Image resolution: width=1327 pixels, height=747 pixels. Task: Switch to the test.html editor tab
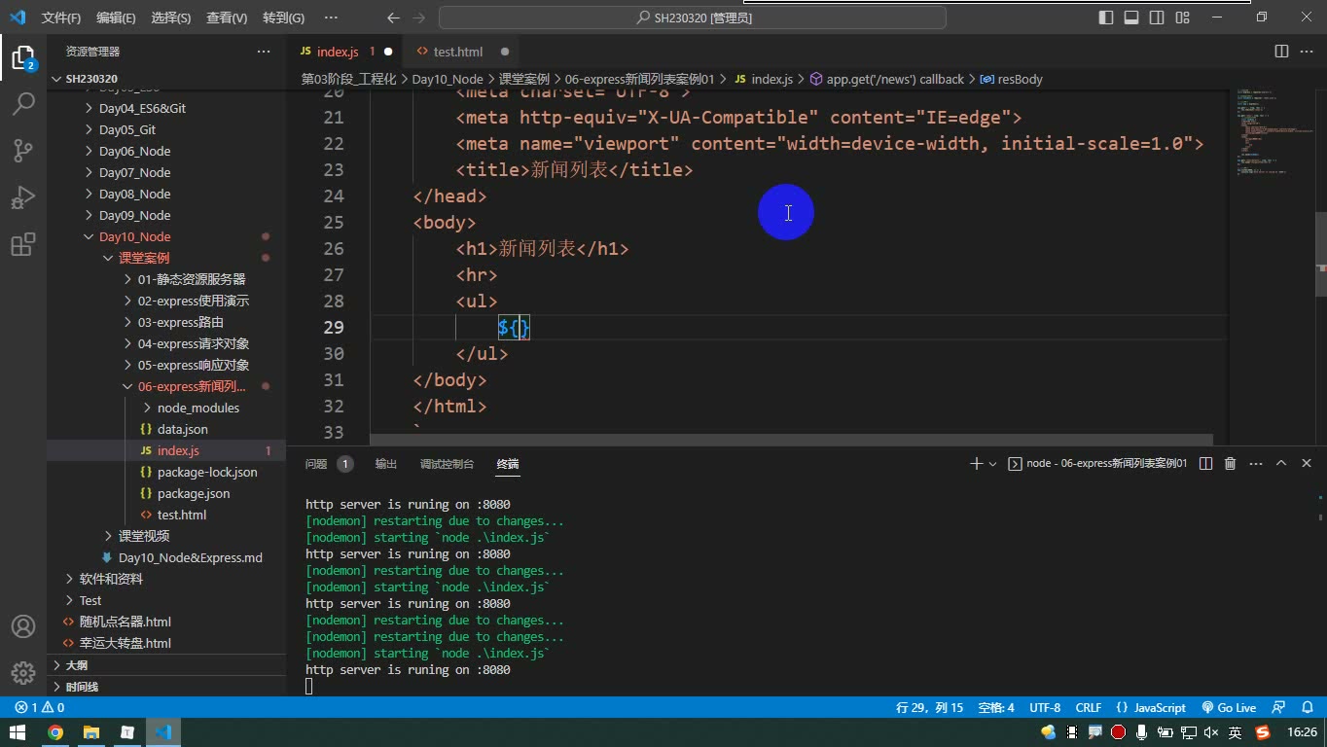point(457,52)
